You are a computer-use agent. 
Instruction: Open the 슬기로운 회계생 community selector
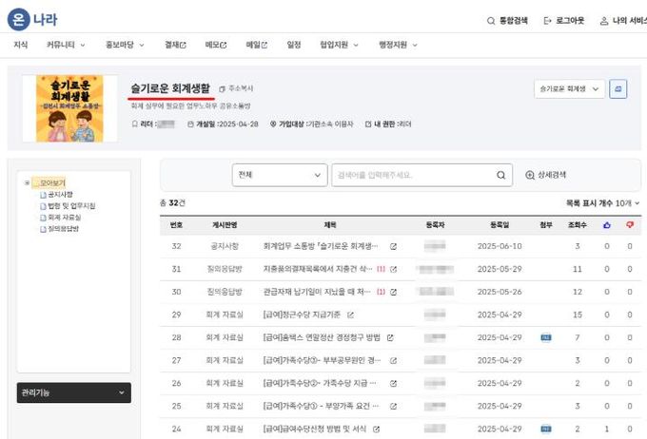coord(570,88)
